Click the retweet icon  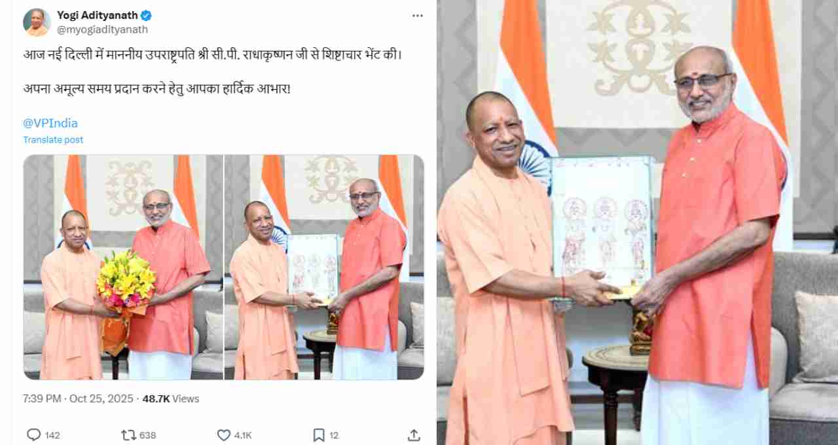coord(128,435)
